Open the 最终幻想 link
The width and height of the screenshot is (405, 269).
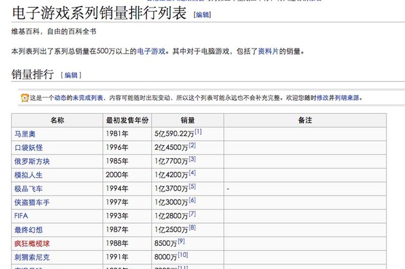coord(29,230)
